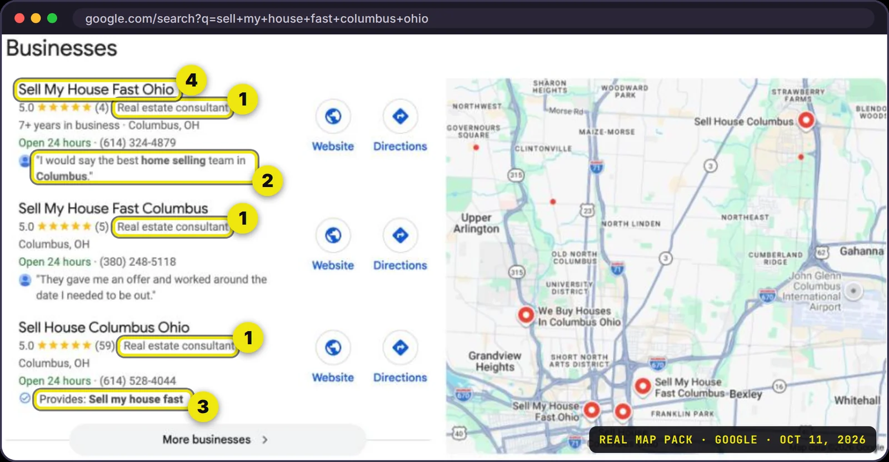Get Directions icon for Sell House Columbus Ohio
This screenshot has height=462, width=889.
pos(400,348)
